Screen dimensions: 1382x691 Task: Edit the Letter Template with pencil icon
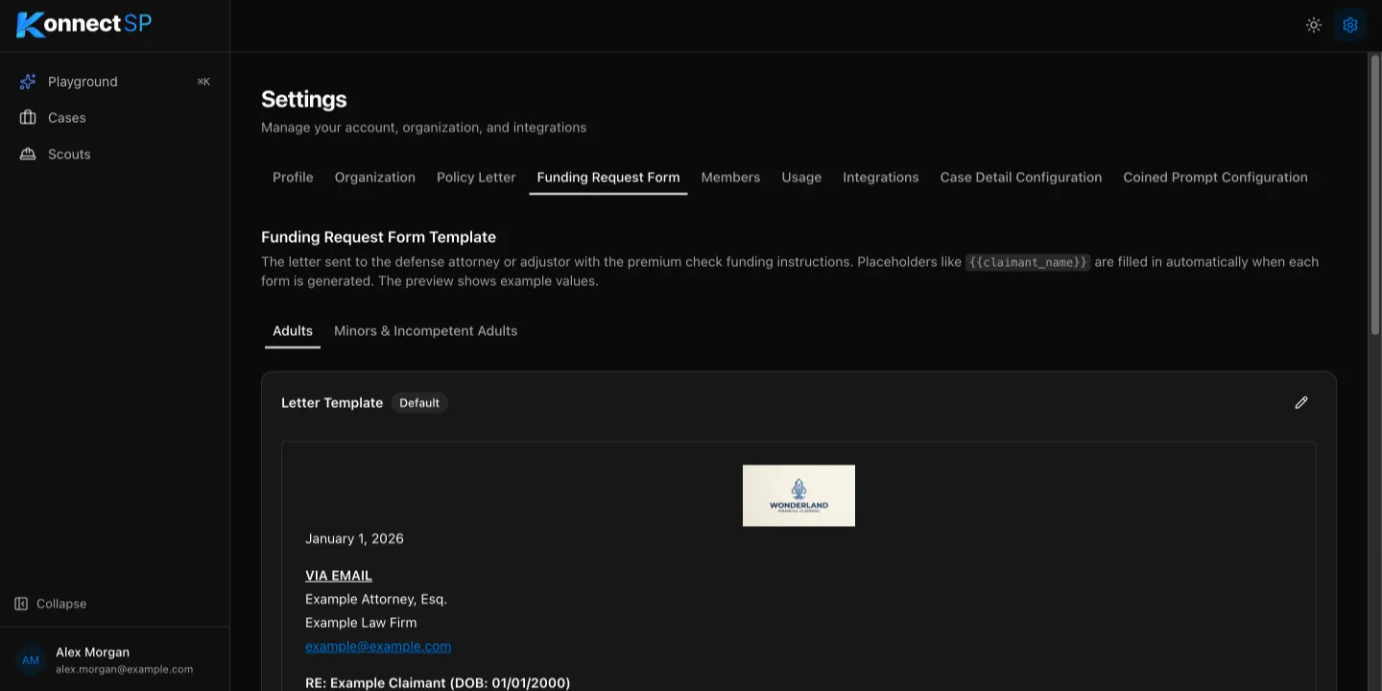[x=1301, y=403]
